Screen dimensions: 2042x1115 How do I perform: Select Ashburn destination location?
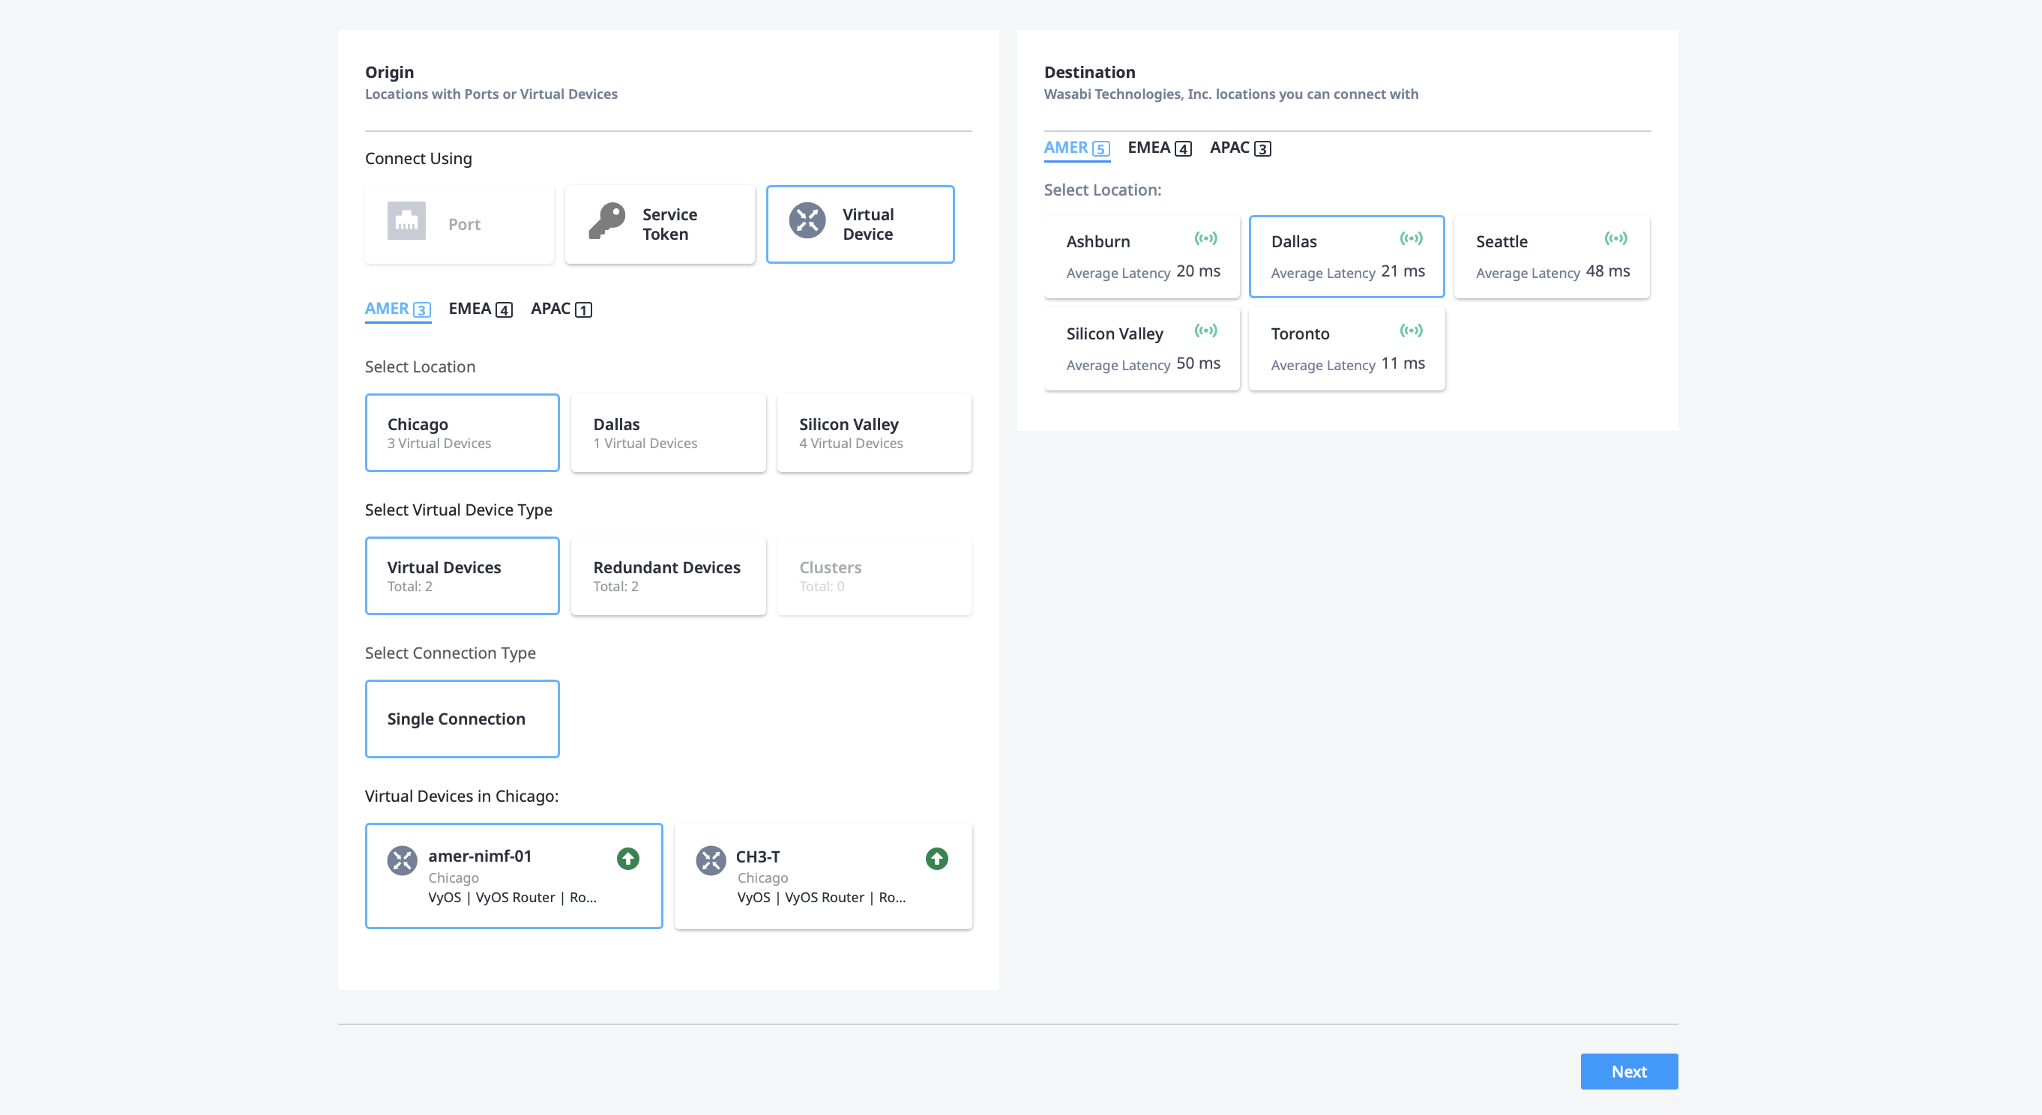1142,257
